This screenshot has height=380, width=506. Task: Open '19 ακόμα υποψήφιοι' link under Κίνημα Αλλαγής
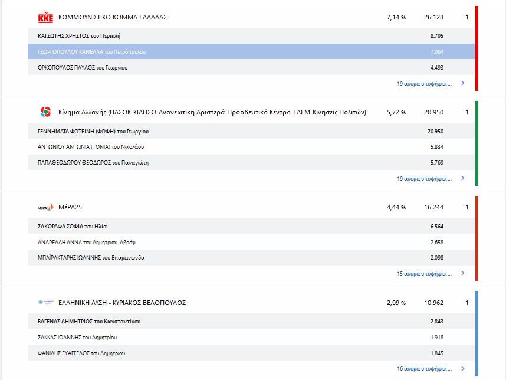click(x=424, y=179)
